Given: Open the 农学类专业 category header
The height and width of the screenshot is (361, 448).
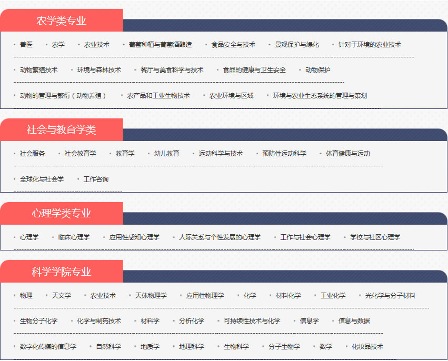Looking at the screenshot, I should point(62,21).
